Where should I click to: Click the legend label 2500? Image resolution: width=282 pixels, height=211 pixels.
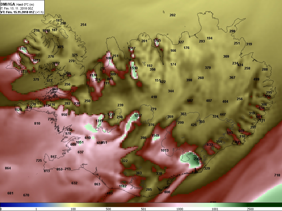pyautogui.click(x=250, y=209)
